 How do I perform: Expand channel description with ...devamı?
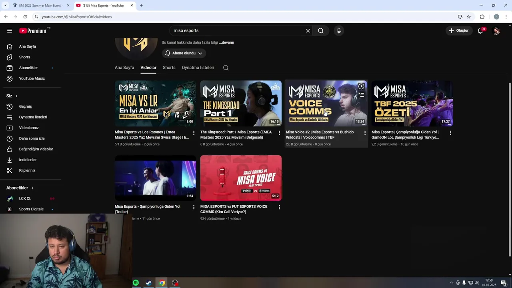coord(226,42)
